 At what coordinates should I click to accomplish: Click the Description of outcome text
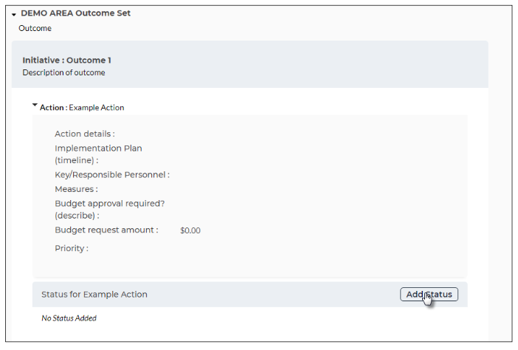click(63, 72)
